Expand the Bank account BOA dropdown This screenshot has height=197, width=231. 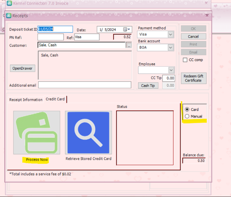point(171,47)
